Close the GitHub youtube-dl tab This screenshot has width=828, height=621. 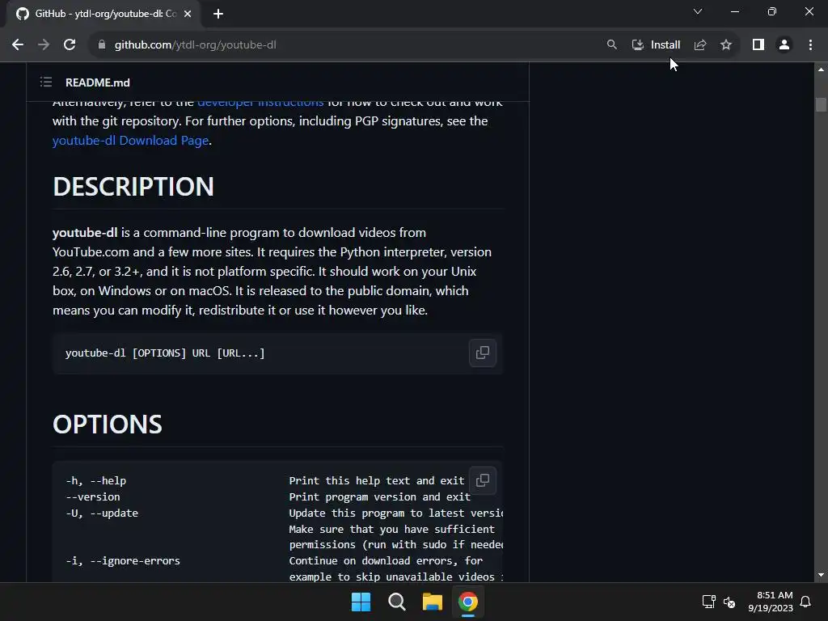point(188,14)
